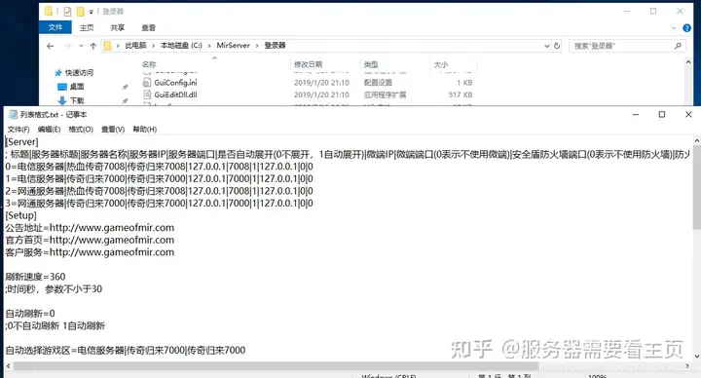Click the 自动刷新=0 line

click(30, 313)
